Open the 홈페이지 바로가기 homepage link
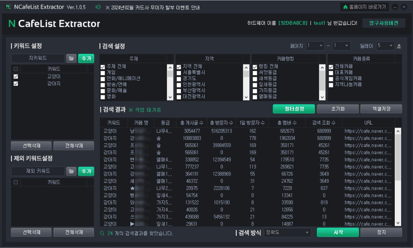 point(365,7)
